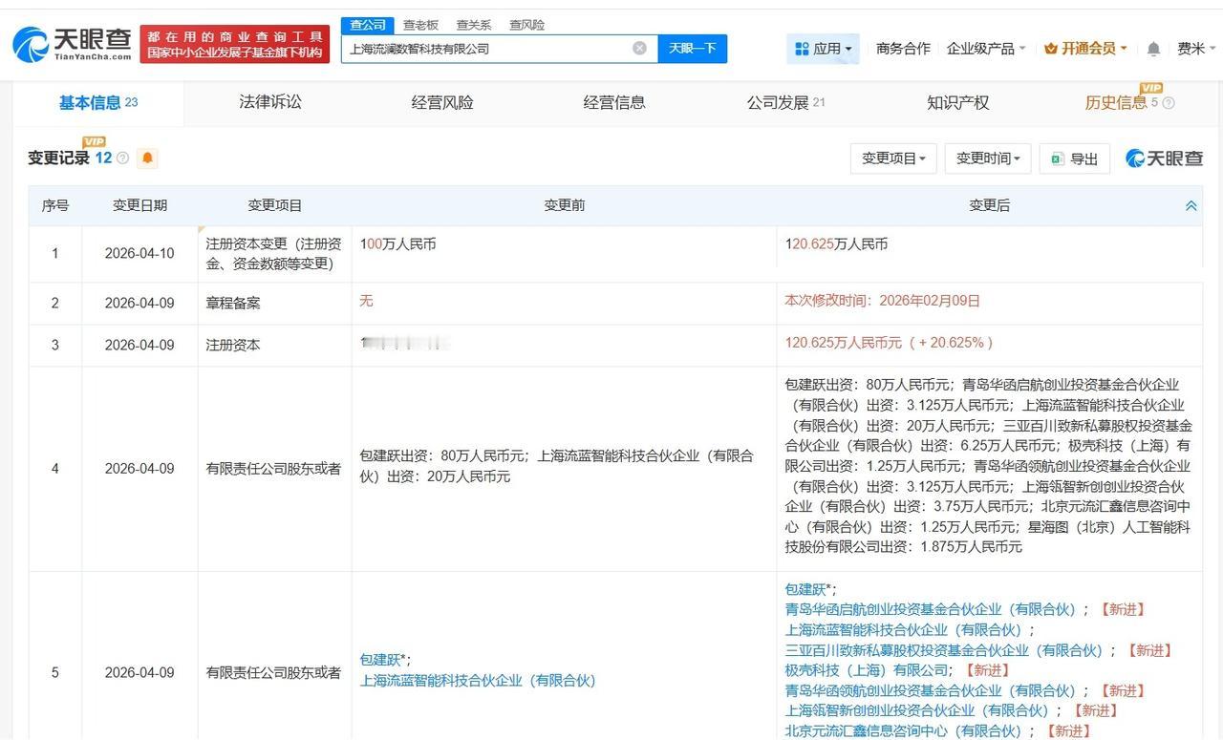
Task: Click the notification bell in top bar
Action: [1152, 47]
